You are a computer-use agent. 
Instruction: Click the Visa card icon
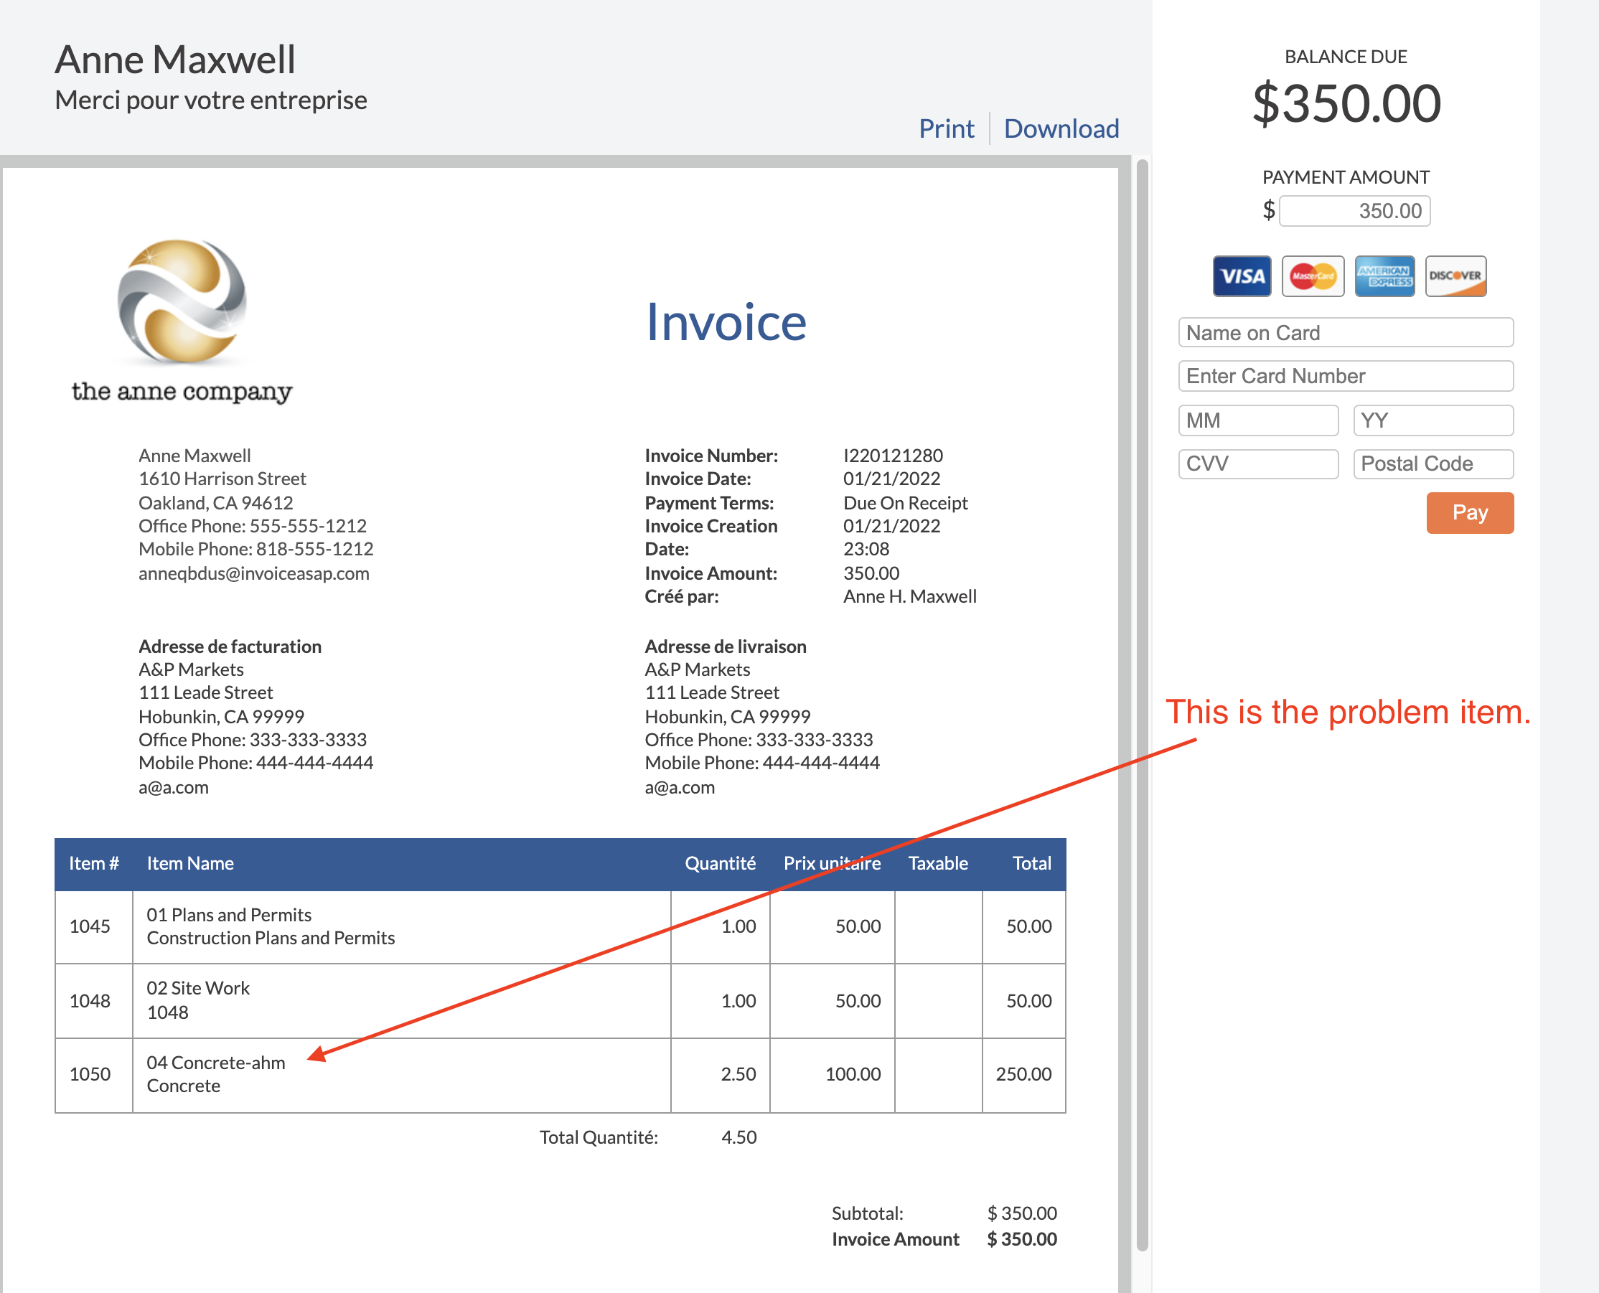pos(1242,276)
